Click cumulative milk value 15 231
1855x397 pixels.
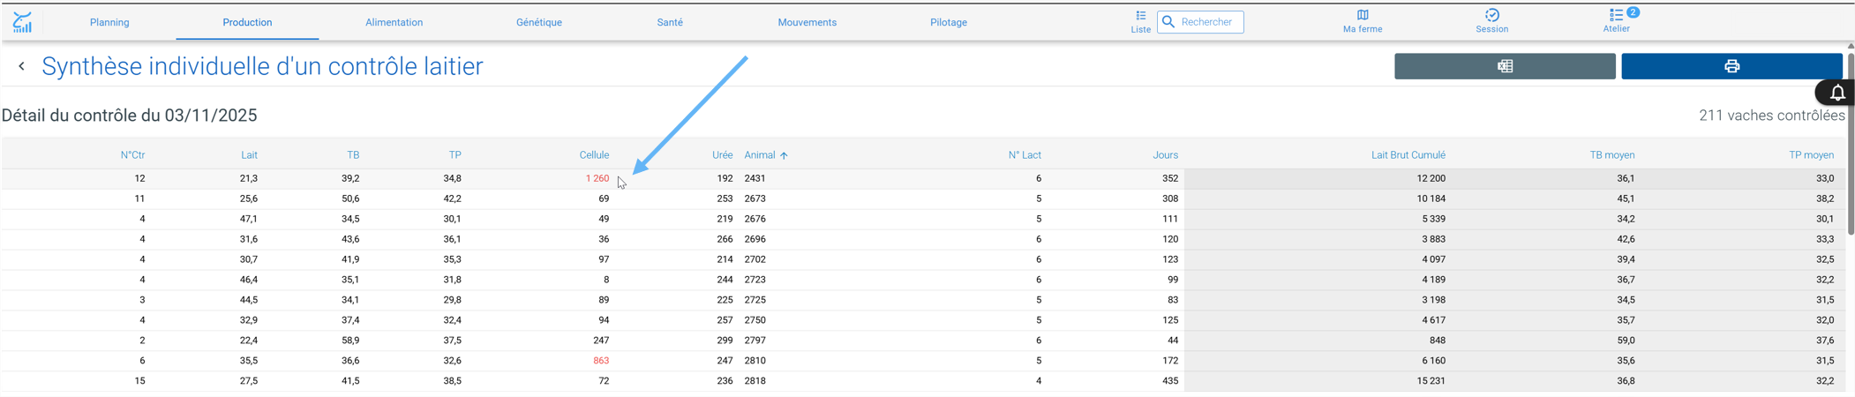(x=1431, y=381)
